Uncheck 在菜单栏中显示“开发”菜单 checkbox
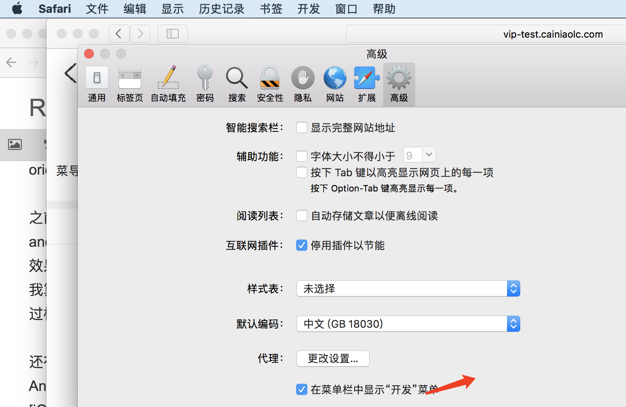 point(302,389)
